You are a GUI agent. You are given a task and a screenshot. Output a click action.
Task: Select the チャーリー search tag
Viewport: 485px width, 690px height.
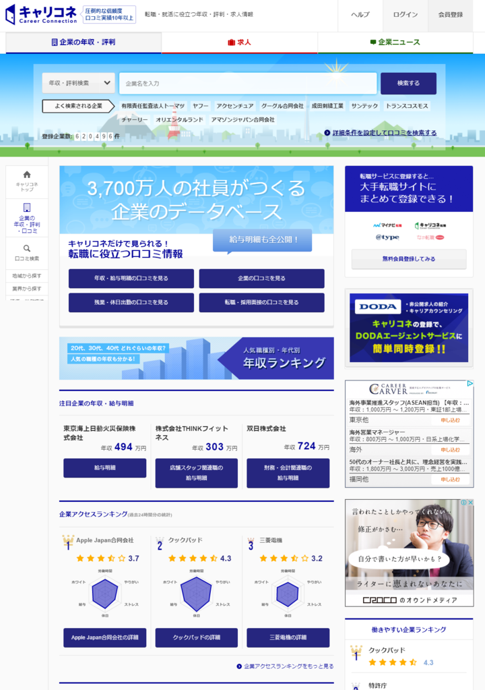pos(135,119)
